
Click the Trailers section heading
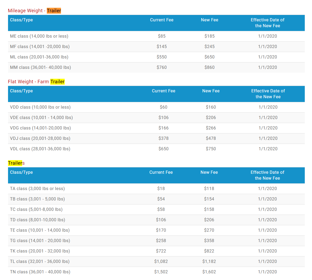click(16, 163)
